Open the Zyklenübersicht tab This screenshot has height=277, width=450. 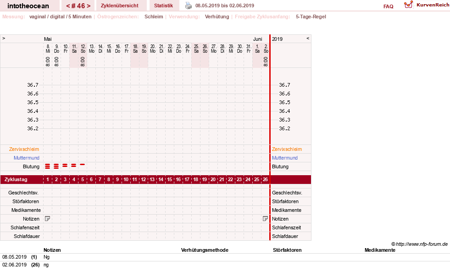click(120, 6)
